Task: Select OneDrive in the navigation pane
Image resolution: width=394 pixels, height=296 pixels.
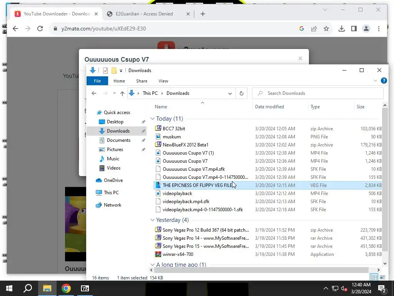Action: coord(113,180)
